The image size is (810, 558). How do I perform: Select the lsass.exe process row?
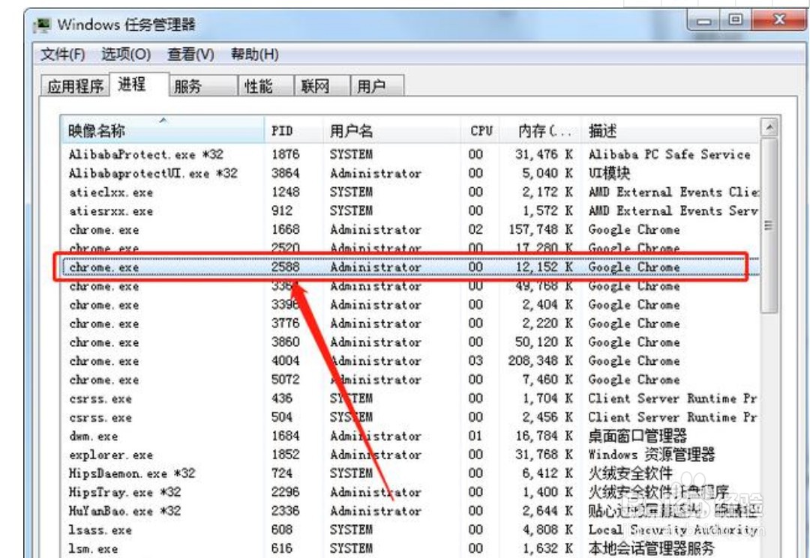coord(410,530)
